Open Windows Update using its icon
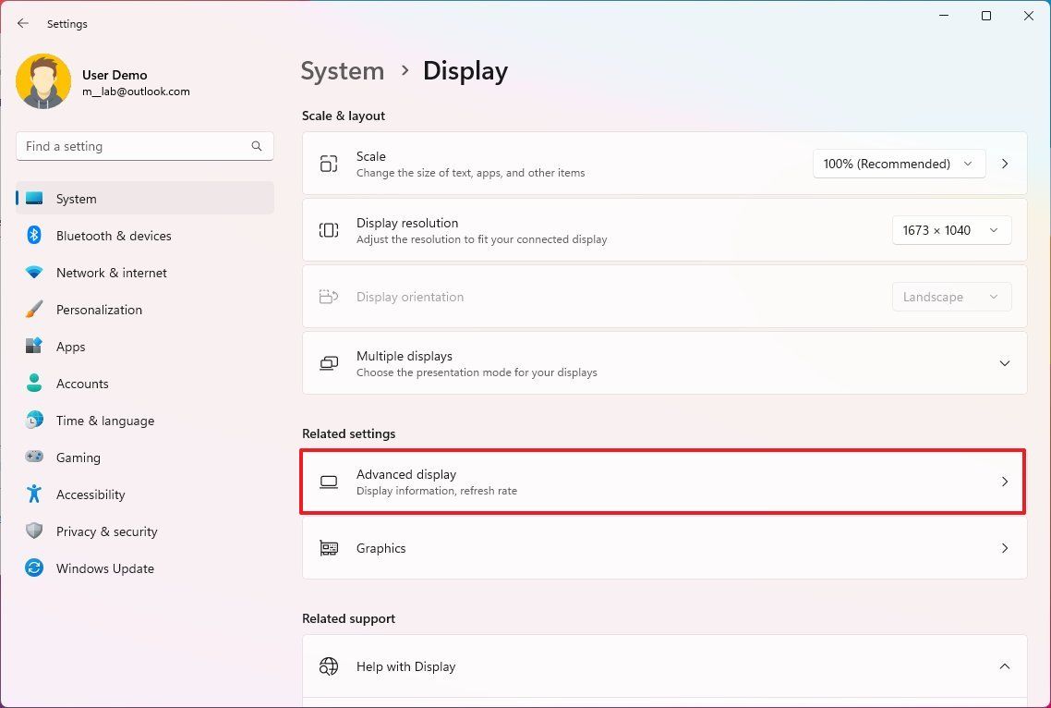Viewport: 1051px width, 708px height. click(x=33, y=568)
